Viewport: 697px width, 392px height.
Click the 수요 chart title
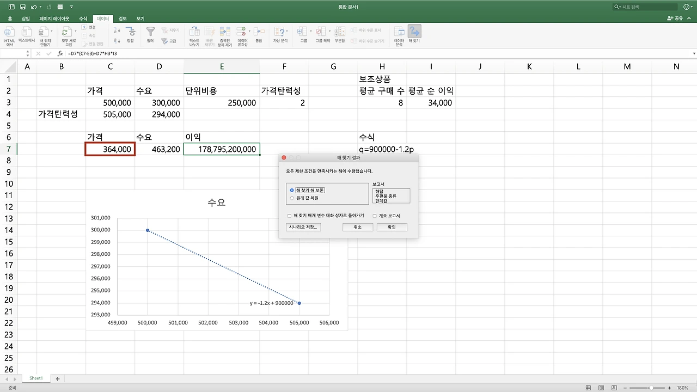pos(216,203)
